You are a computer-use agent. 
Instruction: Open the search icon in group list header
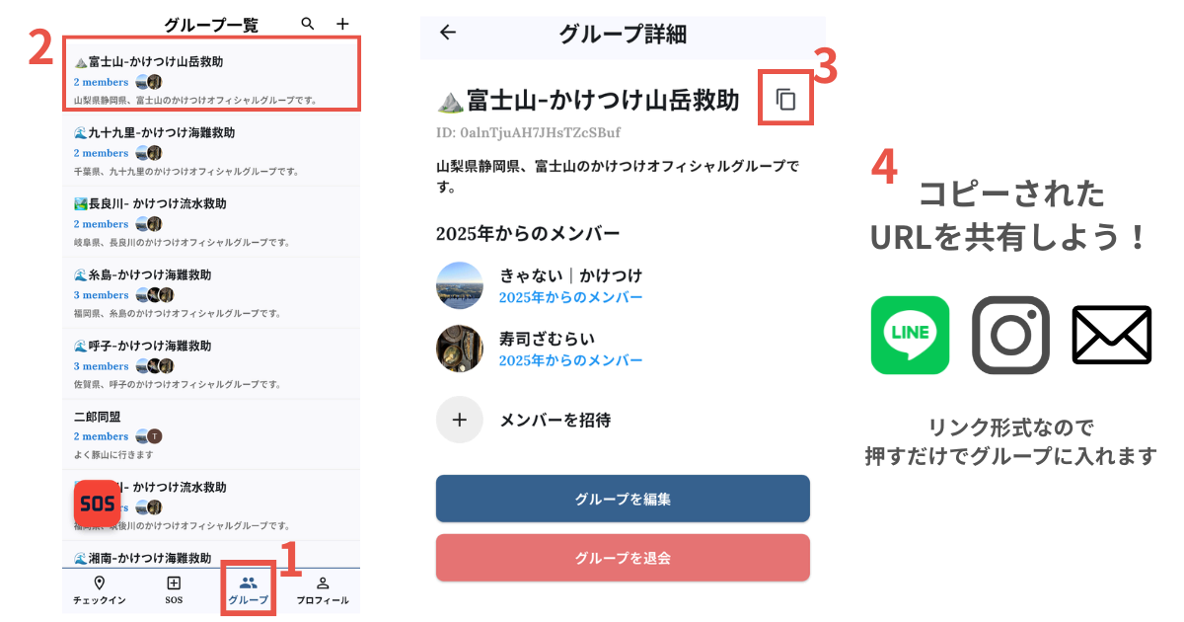pyautogui.click(x=308, y=24)
